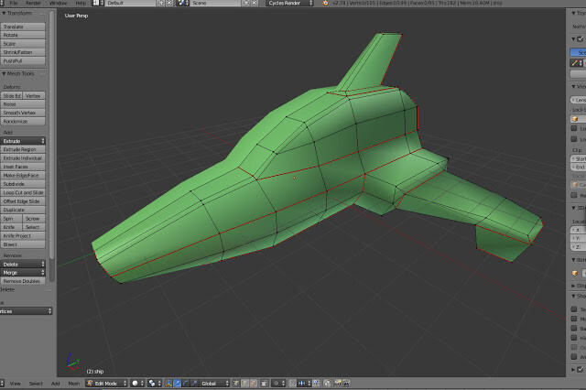Open the Select menu in 3D view header
The image size is (586, 390).
click(x=36, y=384)
